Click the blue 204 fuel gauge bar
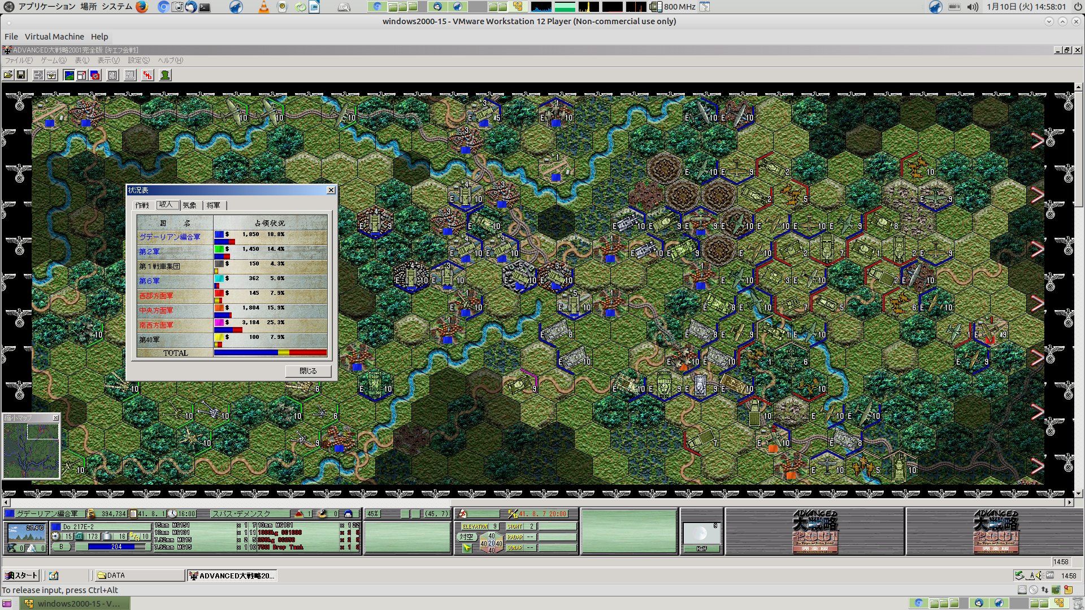The height and width of the screenshot is (610, 1085). coord(116,547)
